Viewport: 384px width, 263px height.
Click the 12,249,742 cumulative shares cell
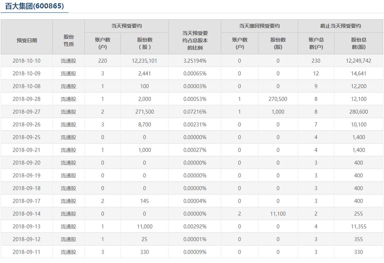point(359,61)
